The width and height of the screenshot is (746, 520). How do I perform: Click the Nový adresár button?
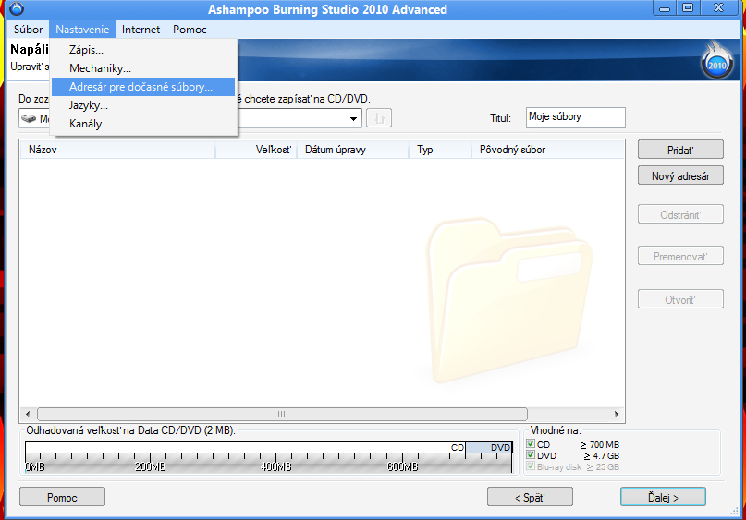(x=680, y=175)
